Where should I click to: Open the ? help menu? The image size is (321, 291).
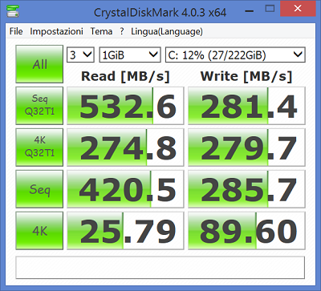click(x=122, y=31)
